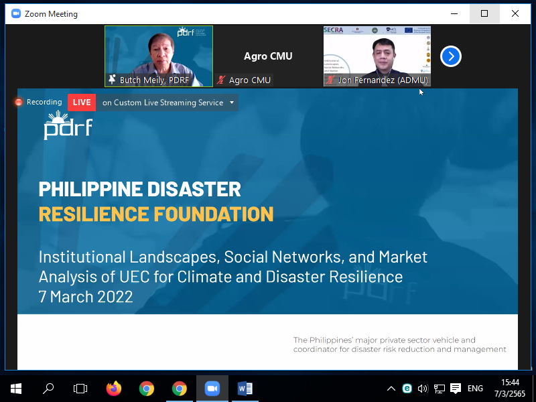Click 'PHILIPPINE DISASTER' slide heading
This screenshot has height=402, width=536.
tap(140, 189)
